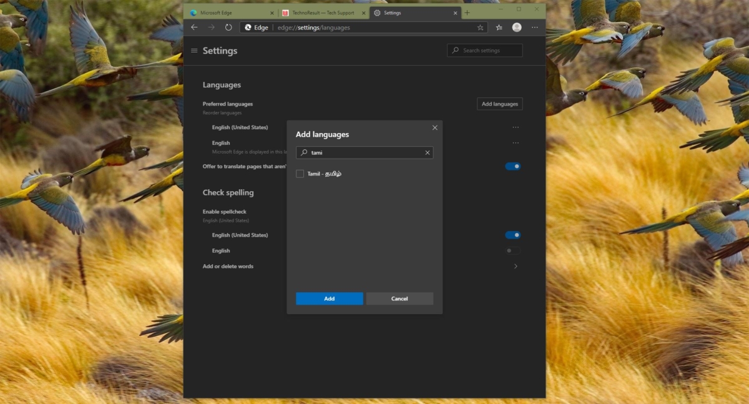Open the Edge profile avatar
The height and width of the screenshot is (404, 749).
point(516,27)
